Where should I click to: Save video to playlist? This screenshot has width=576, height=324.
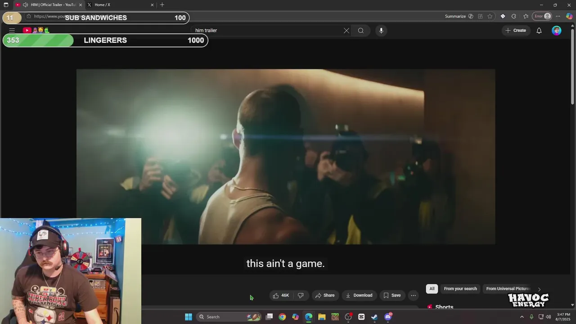[x=392, y=295]
